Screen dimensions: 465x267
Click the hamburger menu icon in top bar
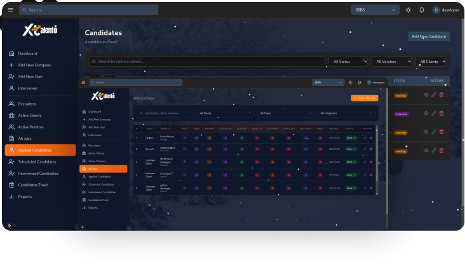[10, 10]
